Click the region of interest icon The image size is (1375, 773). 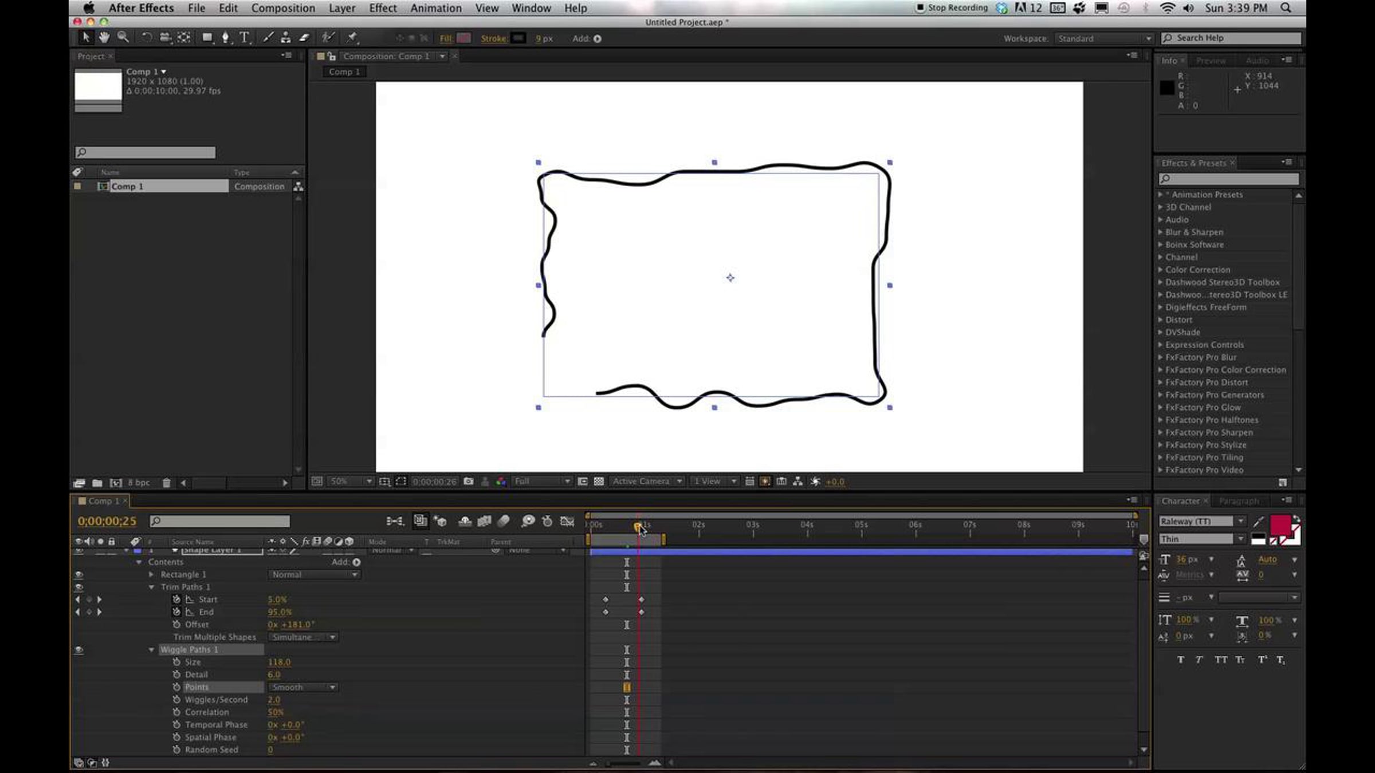583,482
